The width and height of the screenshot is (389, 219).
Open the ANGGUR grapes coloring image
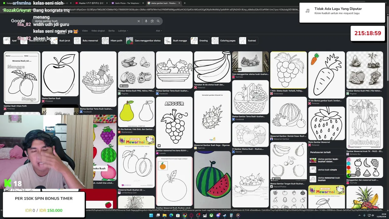point(174,122)
